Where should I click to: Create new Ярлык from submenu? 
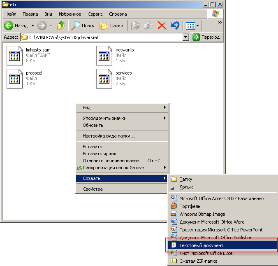point(223,187)
